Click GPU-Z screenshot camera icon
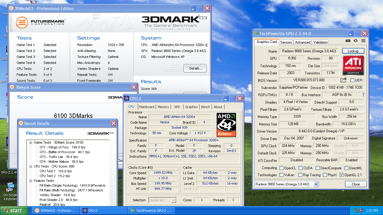383x215 pixels. 348,41
